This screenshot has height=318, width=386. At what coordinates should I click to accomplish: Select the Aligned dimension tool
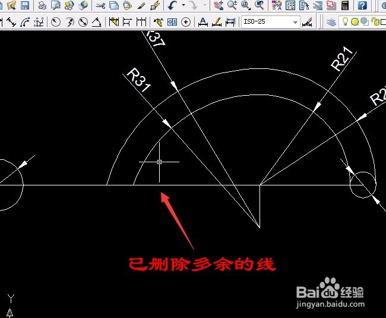click(11, 22)
